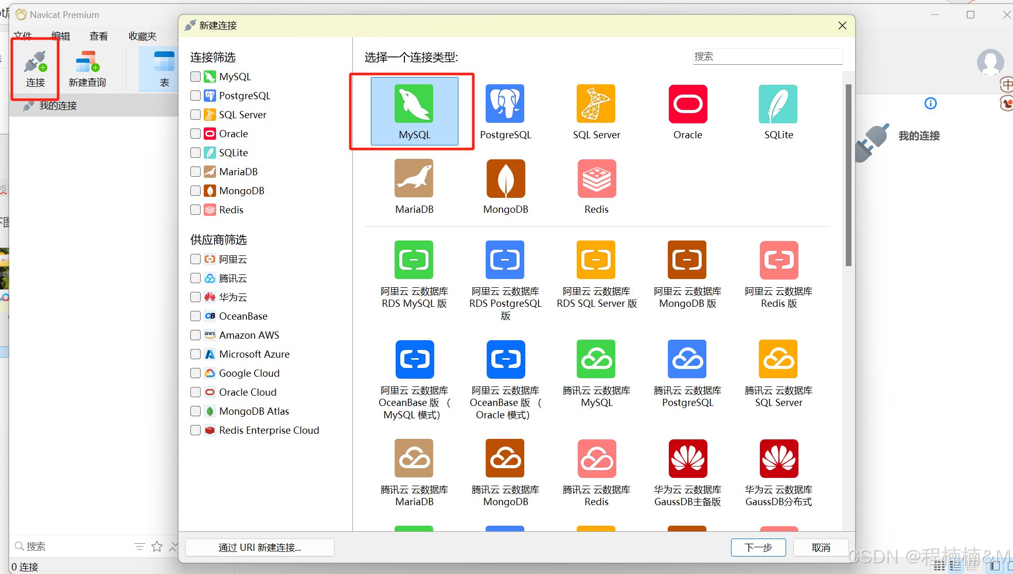
Task: Choose 华为云 云数据库 GaussDB分布式
Action: 778,473
